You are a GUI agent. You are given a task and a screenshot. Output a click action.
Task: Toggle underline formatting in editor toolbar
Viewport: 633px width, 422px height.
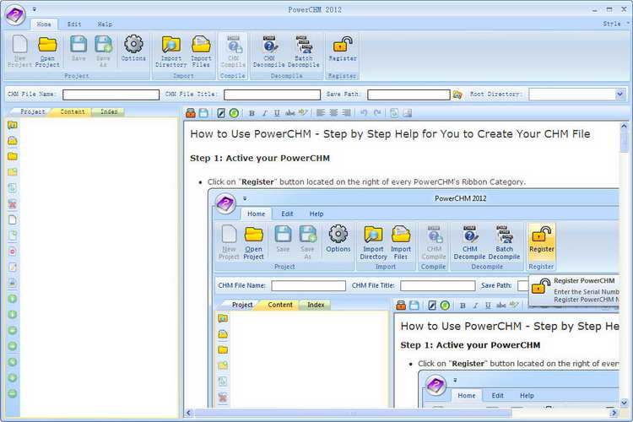tap(277, 113)
